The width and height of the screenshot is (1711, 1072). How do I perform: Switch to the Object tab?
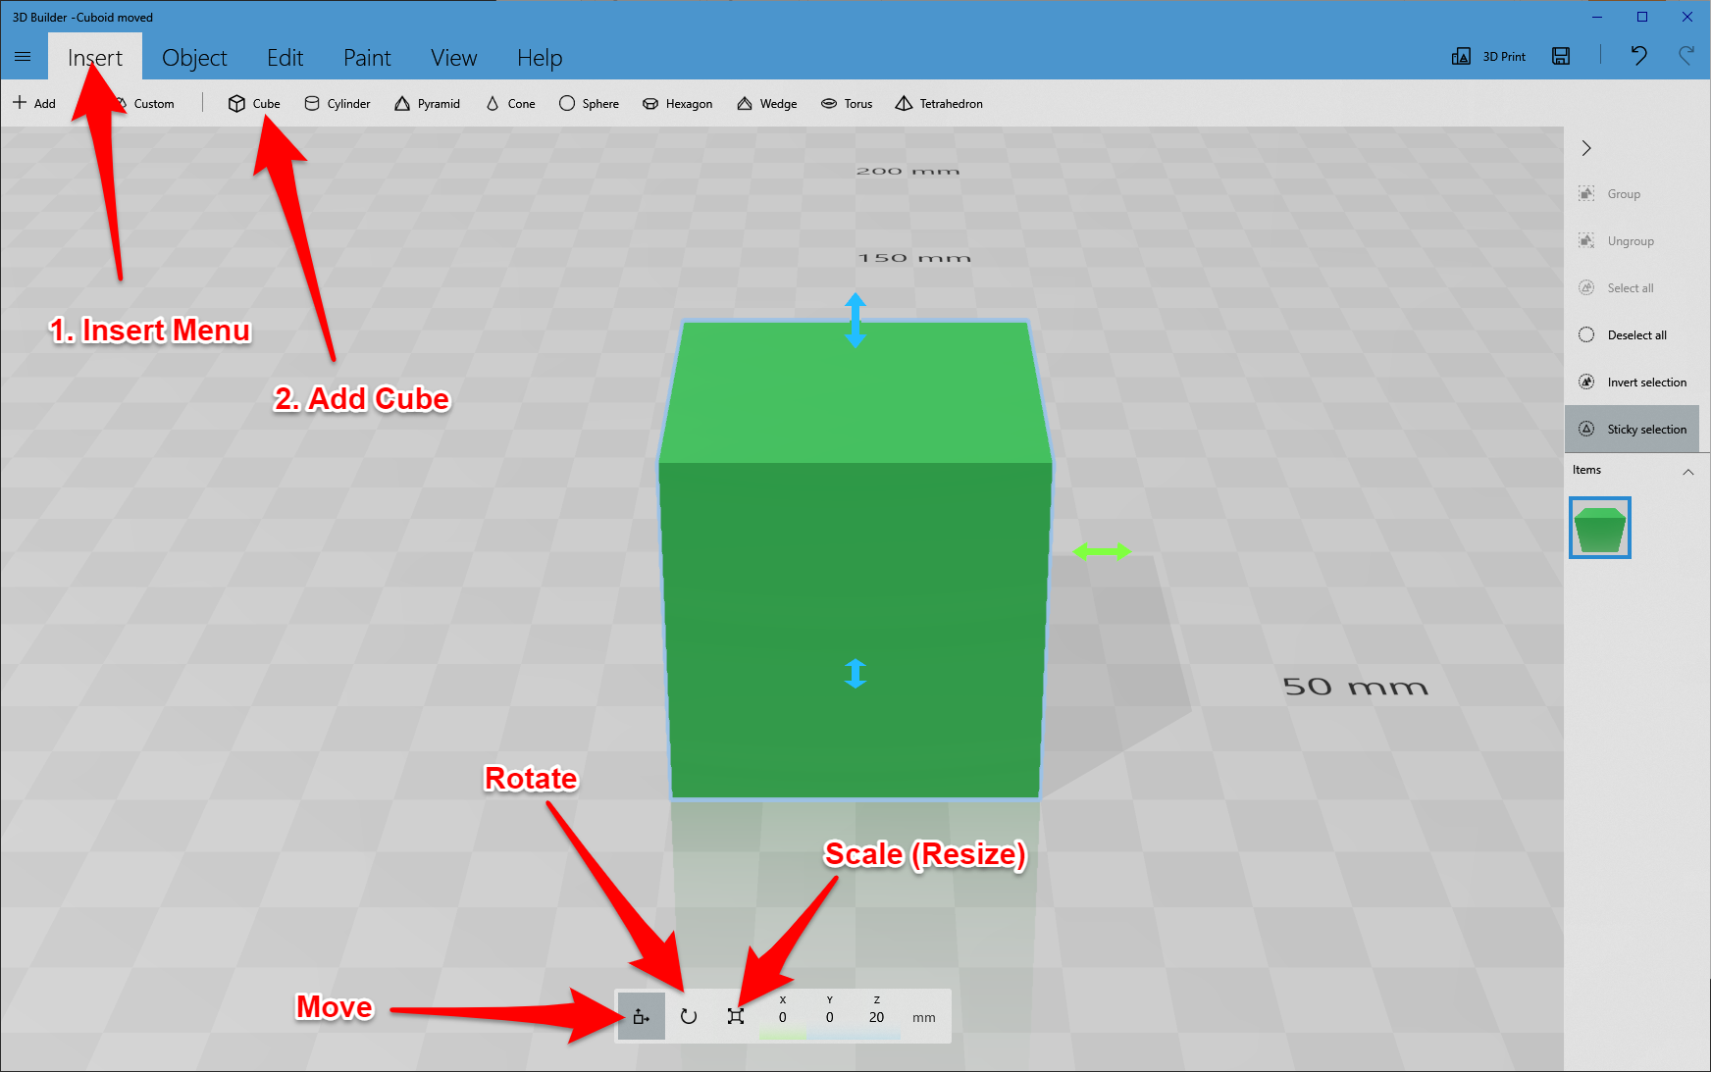(194, 57)
